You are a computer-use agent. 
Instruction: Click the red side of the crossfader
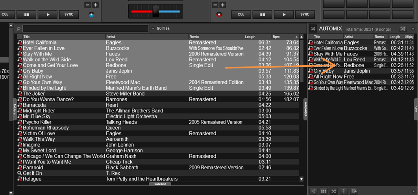click(x=142, y=11)
